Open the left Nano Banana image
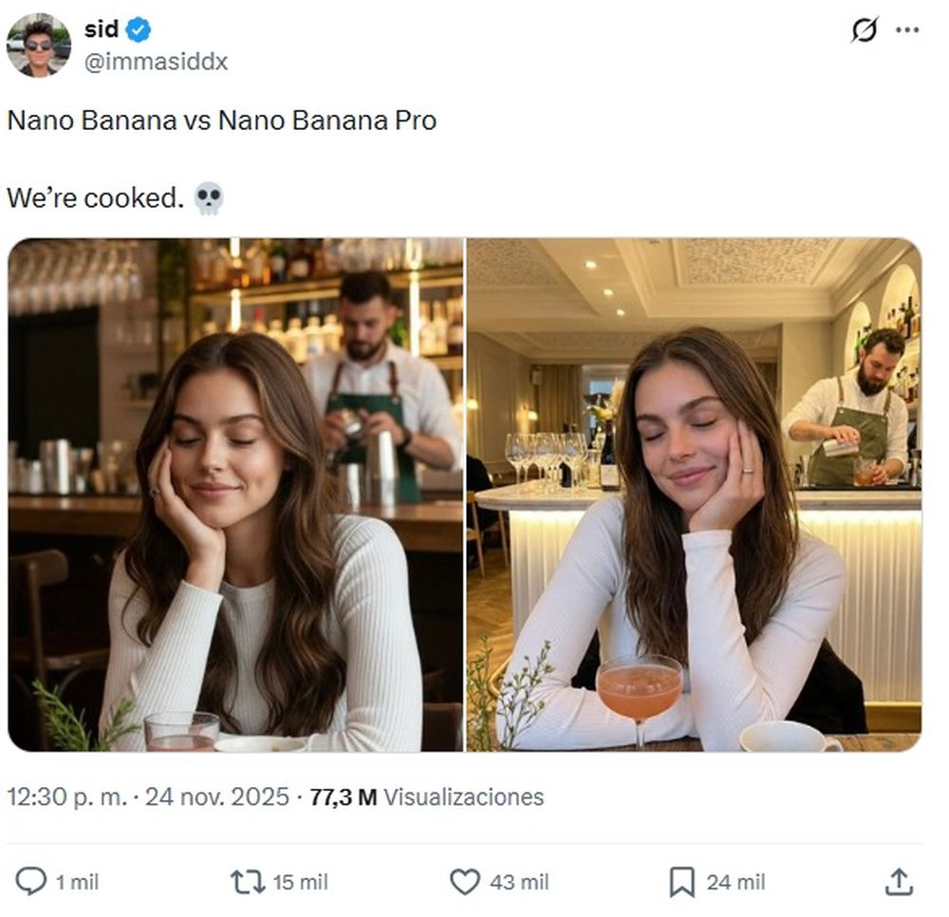Image resolution: width=949 pixels, height=917 pixels. click(x=235, y=495)
